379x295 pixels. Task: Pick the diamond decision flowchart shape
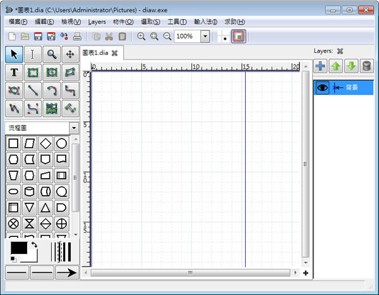coord(45,143)
